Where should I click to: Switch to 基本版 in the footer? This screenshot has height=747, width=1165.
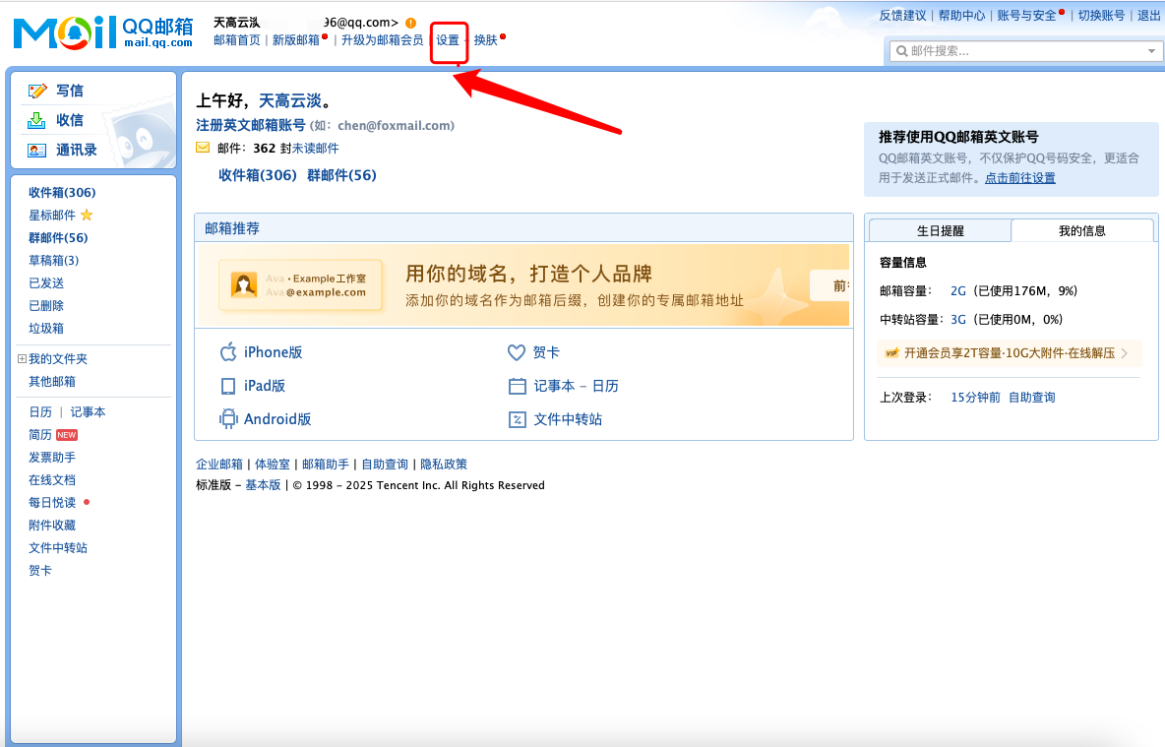[x=263, y=485]
